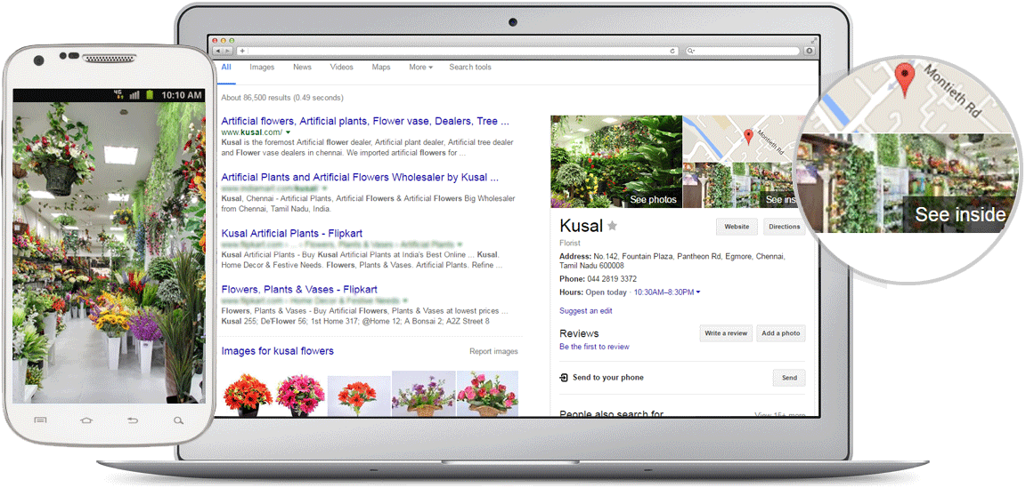Open Search tools
The height and width of the screenshot is (488, 1026).
coord(470,68)
